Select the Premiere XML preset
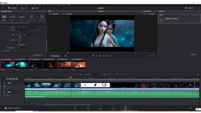Viewport: 201px width, 113px height. (x=42, y=17)
